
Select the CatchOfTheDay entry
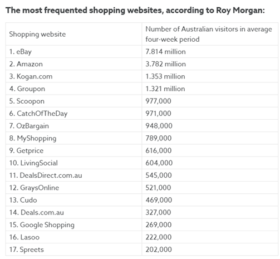pyautogui.click(x=38, y=114)
